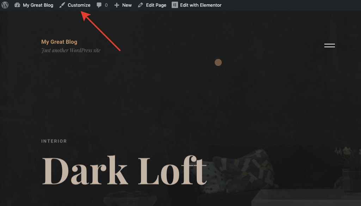Open the orange My Great Blog site title
Screen dimensions: 361x206
click(x=59, y=42)
